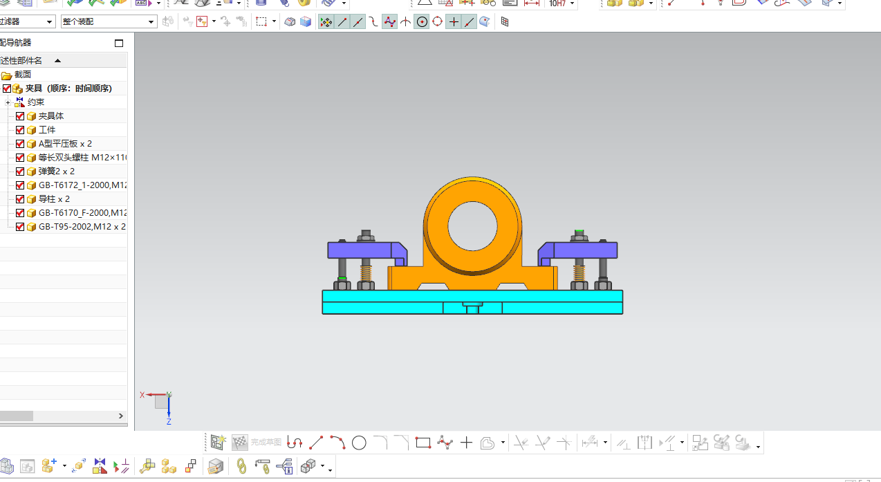This screenshot has width=881, height=482.
Task: Select the Point sketch tool
Action: tap(466, 443)
